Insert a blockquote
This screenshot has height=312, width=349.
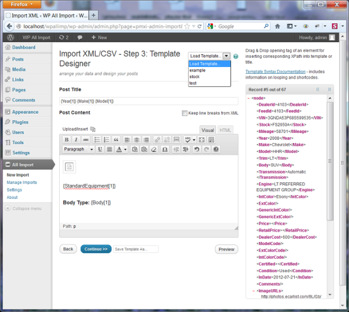[116, 140]
